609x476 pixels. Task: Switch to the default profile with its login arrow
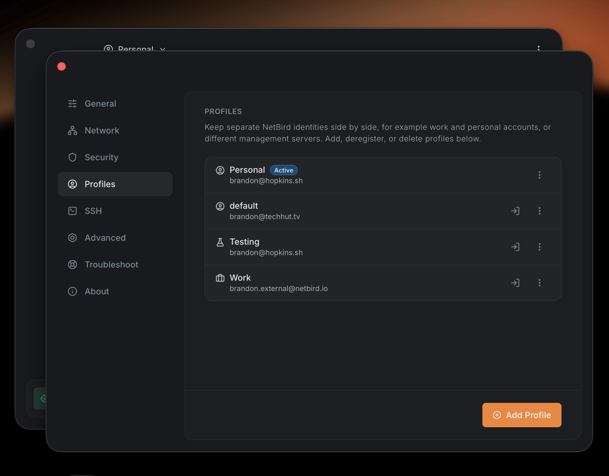(x=515, y=211)
